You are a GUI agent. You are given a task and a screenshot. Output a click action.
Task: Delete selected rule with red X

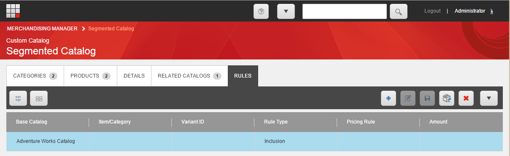(466, 98)
